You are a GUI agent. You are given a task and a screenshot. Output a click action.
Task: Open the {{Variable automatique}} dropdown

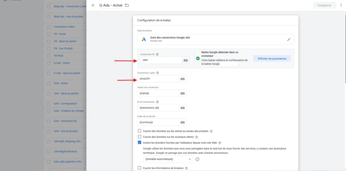[x=168, y=159]
